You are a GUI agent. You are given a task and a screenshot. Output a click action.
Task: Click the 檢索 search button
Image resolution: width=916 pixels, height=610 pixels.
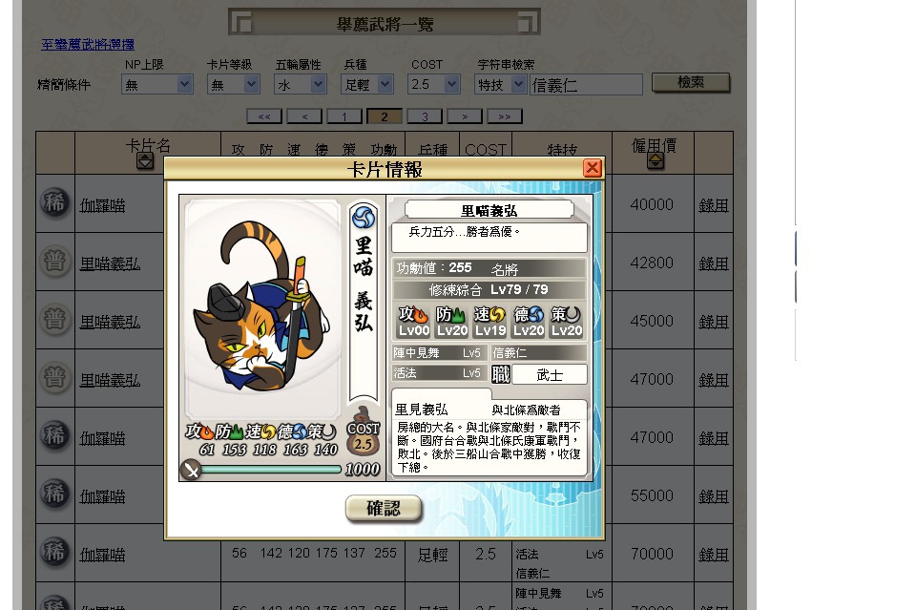pos(691,82)
